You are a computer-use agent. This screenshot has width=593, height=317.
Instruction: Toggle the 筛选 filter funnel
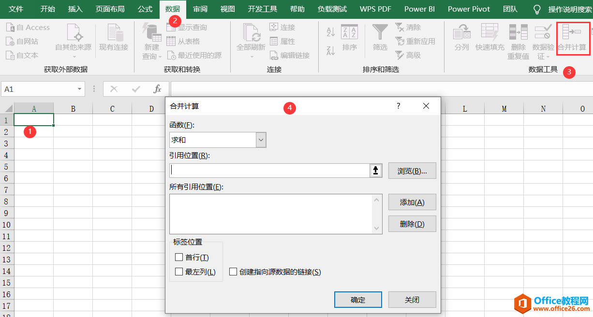pos(380,38)
